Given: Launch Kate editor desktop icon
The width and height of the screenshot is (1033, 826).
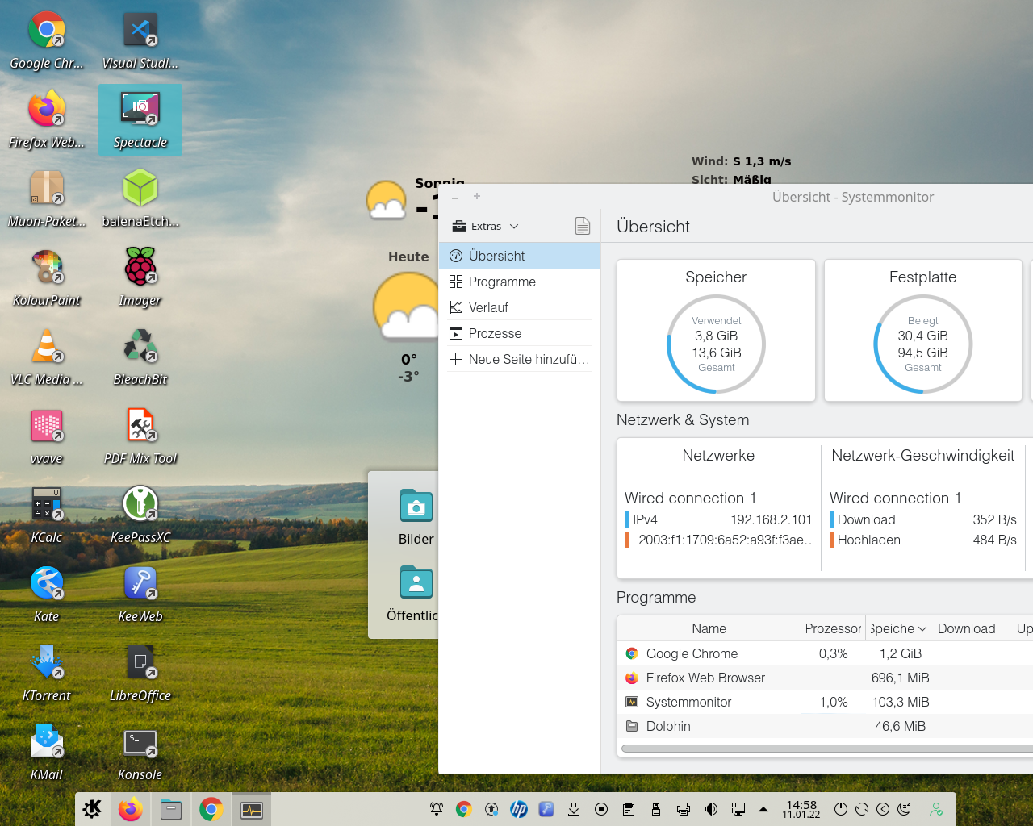Looking at the screenshot, I should coord(47,594).
